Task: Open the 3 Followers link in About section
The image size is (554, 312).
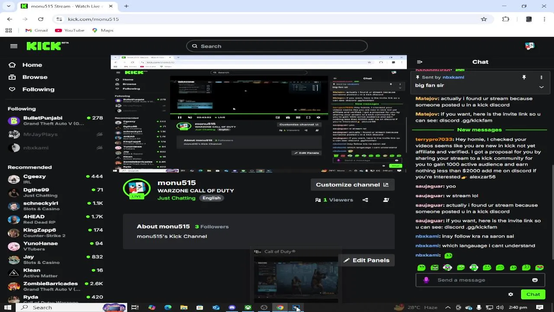Action: [212, 227]
